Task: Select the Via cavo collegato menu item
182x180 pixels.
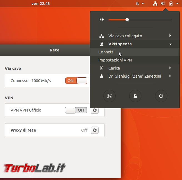Action: coord(135,36)
